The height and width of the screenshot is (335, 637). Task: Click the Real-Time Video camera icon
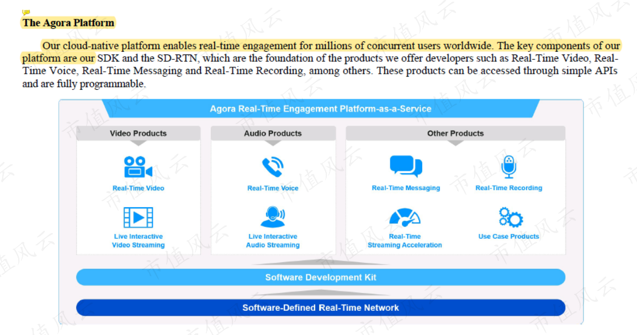pos(138,167)
